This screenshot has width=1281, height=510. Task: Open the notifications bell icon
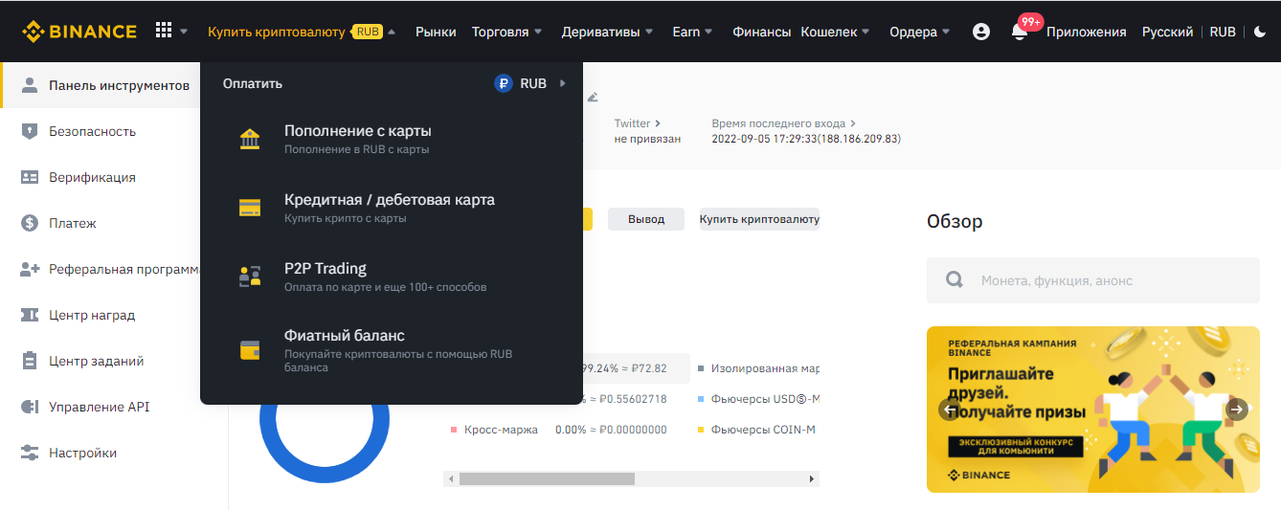pos(1020,32)
